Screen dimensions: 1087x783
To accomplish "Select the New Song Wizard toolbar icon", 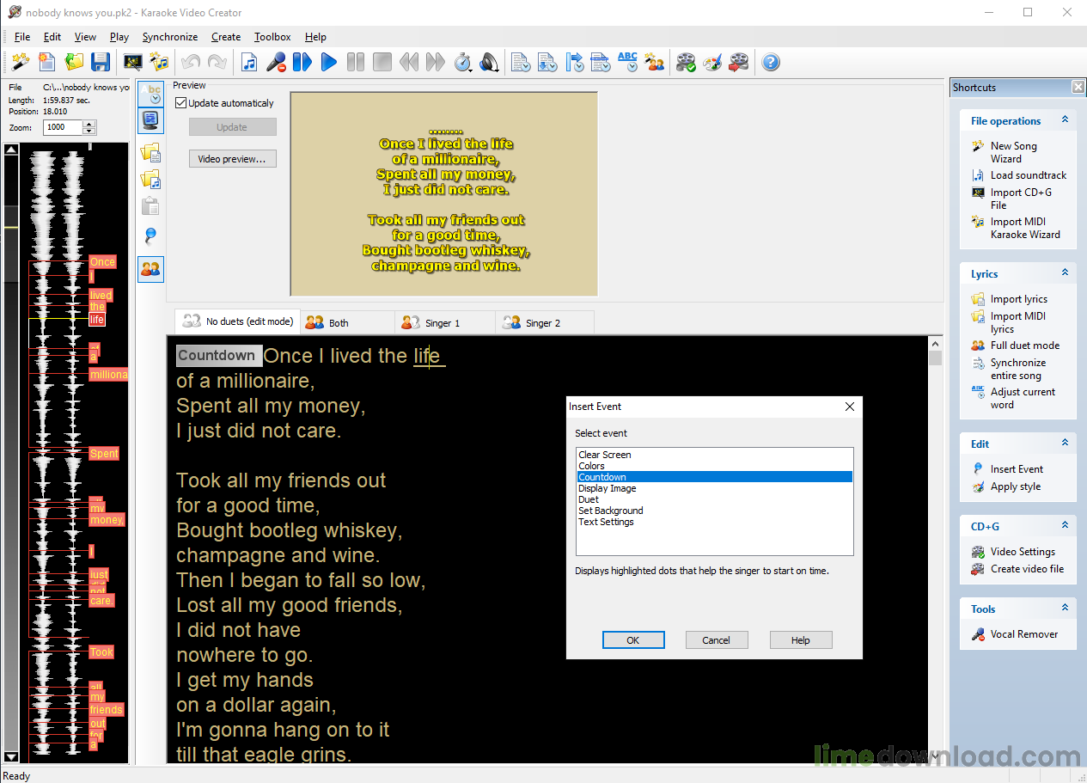I will click(19, 62).
